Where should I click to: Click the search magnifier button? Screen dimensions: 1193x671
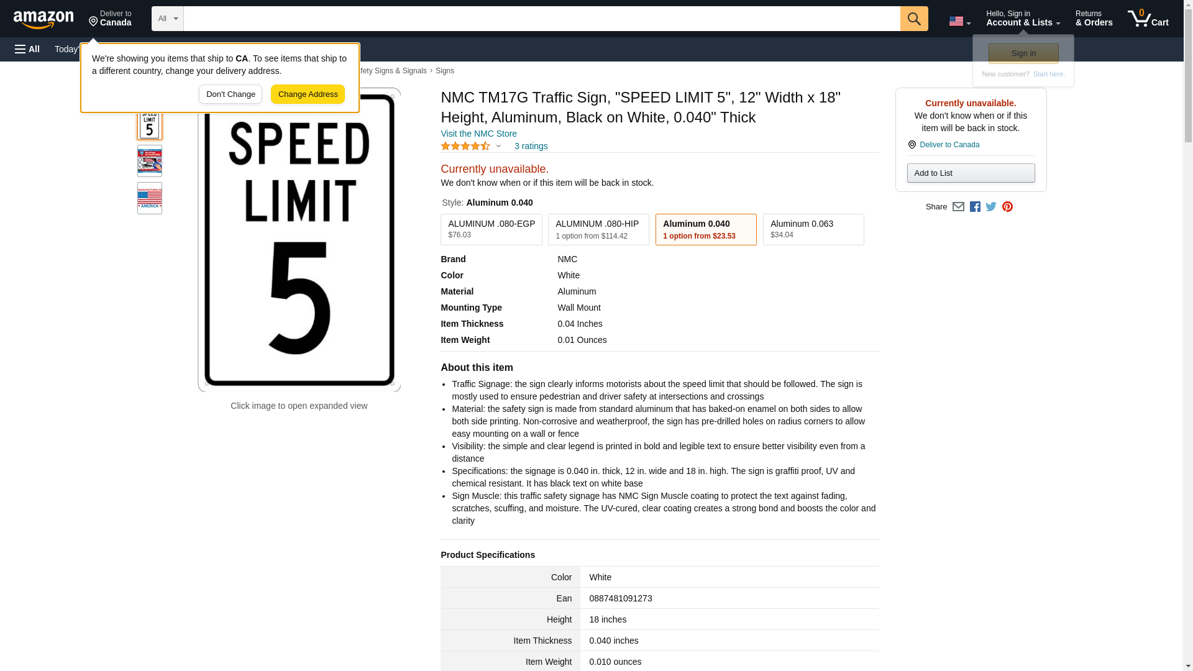(x=913, y=19)
